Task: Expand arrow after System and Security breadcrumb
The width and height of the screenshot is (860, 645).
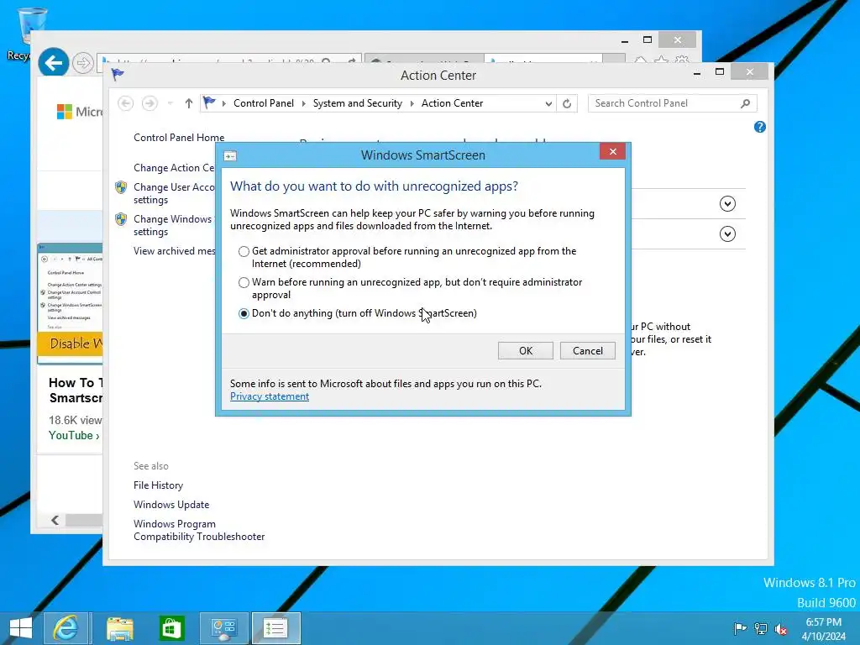Action: (x=412, y=103)
